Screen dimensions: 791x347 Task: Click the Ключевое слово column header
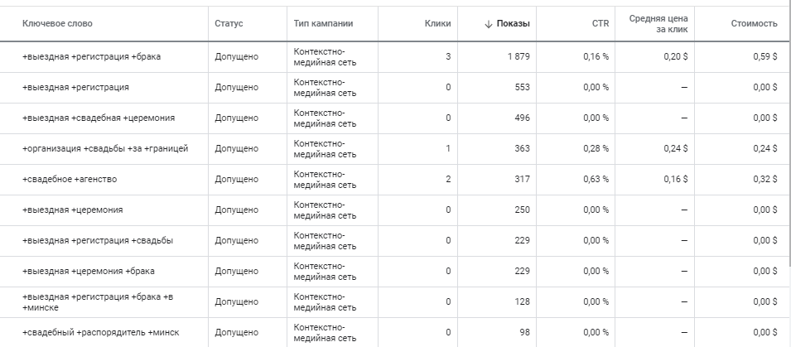click(57, 24)
